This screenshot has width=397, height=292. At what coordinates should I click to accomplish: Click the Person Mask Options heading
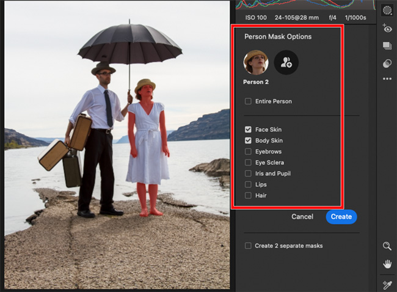click(278, 37)
